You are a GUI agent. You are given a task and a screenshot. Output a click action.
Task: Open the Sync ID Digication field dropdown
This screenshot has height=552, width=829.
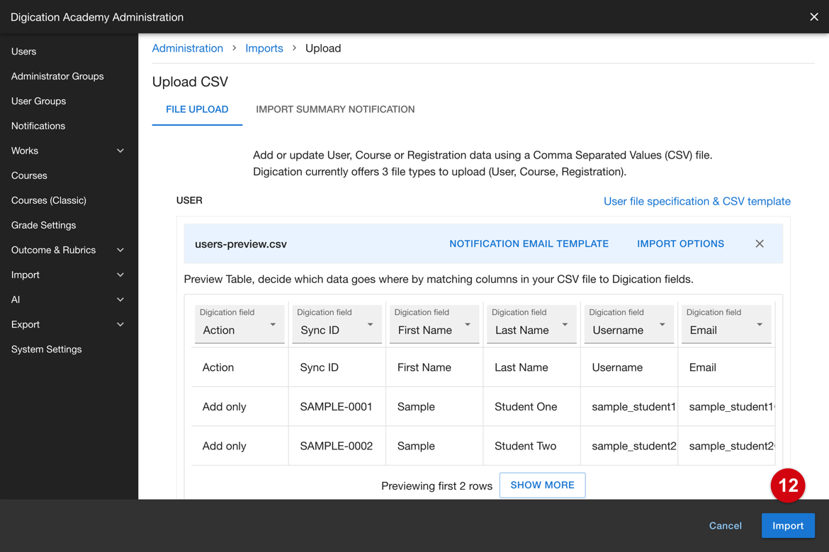click(x=337, y=324)
